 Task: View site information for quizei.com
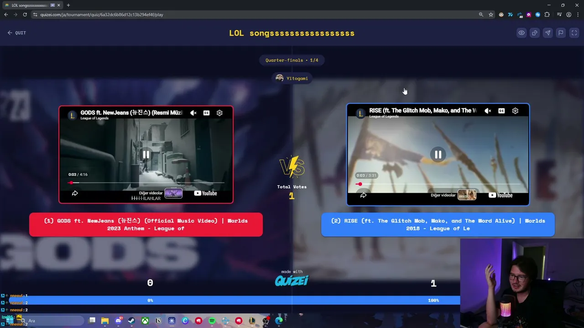pyautogui.click(x=35, y=15)
